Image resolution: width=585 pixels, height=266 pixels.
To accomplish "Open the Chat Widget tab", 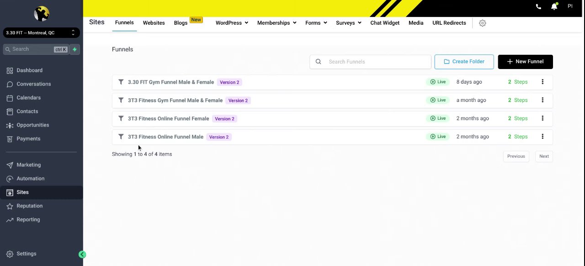I will click(385, 23).
